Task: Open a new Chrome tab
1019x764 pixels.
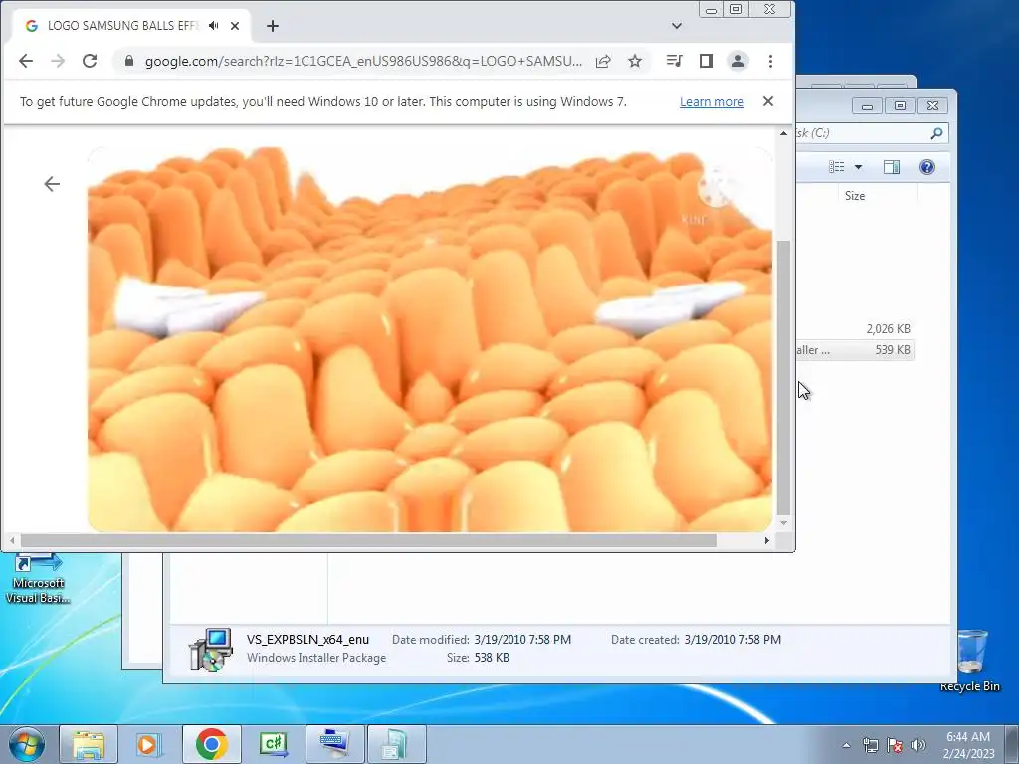Action: tap(273, 26)
